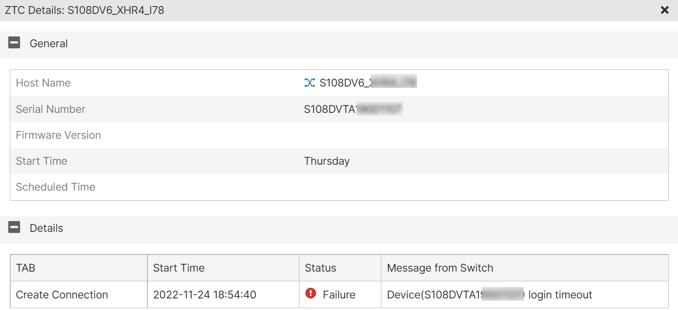This screenshot has width=678, height=310.
Task: Click the ZTC Details title bar
Action: coord(83,10)
